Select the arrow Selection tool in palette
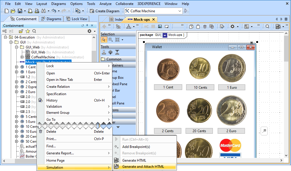This screenshot has width=291, height=171. [x=104, y=39]
